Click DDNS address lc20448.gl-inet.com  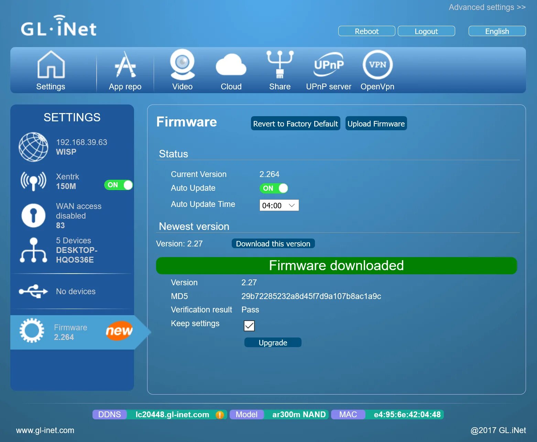(172, 415)
